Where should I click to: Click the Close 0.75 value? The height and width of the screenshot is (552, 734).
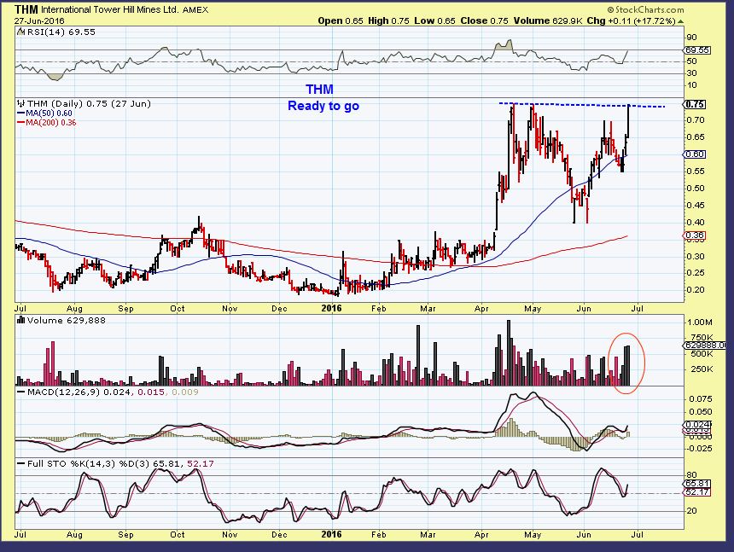point(484,21)
